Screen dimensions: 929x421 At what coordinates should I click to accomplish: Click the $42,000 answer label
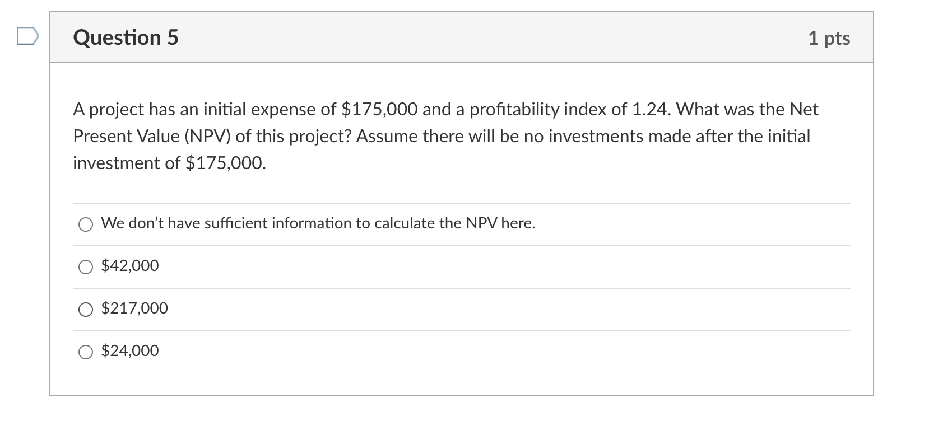pyautogui.click(x=130, y=266)
